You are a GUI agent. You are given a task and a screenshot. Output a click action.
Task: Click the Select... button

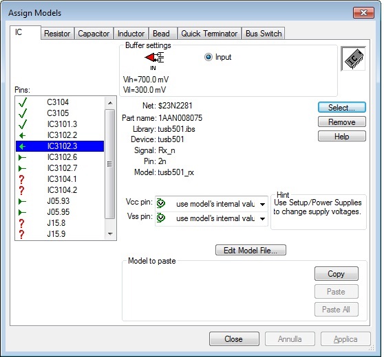point(342,108)
